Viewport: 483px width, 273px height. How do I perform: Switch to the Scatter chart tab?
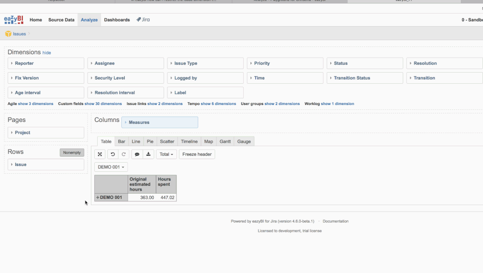click(167, 141)
